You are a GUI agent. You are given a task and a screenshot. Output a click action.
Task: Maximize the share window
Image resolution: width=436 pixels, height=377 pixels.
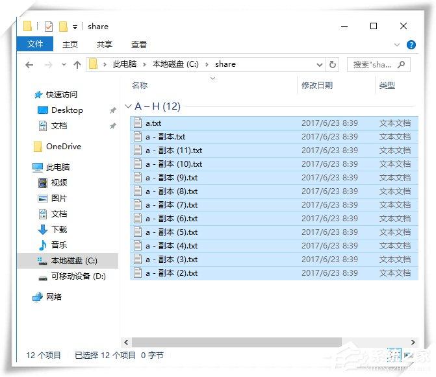[374, 26]
